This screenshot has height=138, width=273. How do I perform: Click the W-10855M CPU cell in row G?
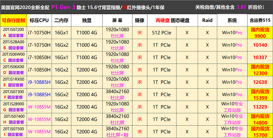click(39, 107)
